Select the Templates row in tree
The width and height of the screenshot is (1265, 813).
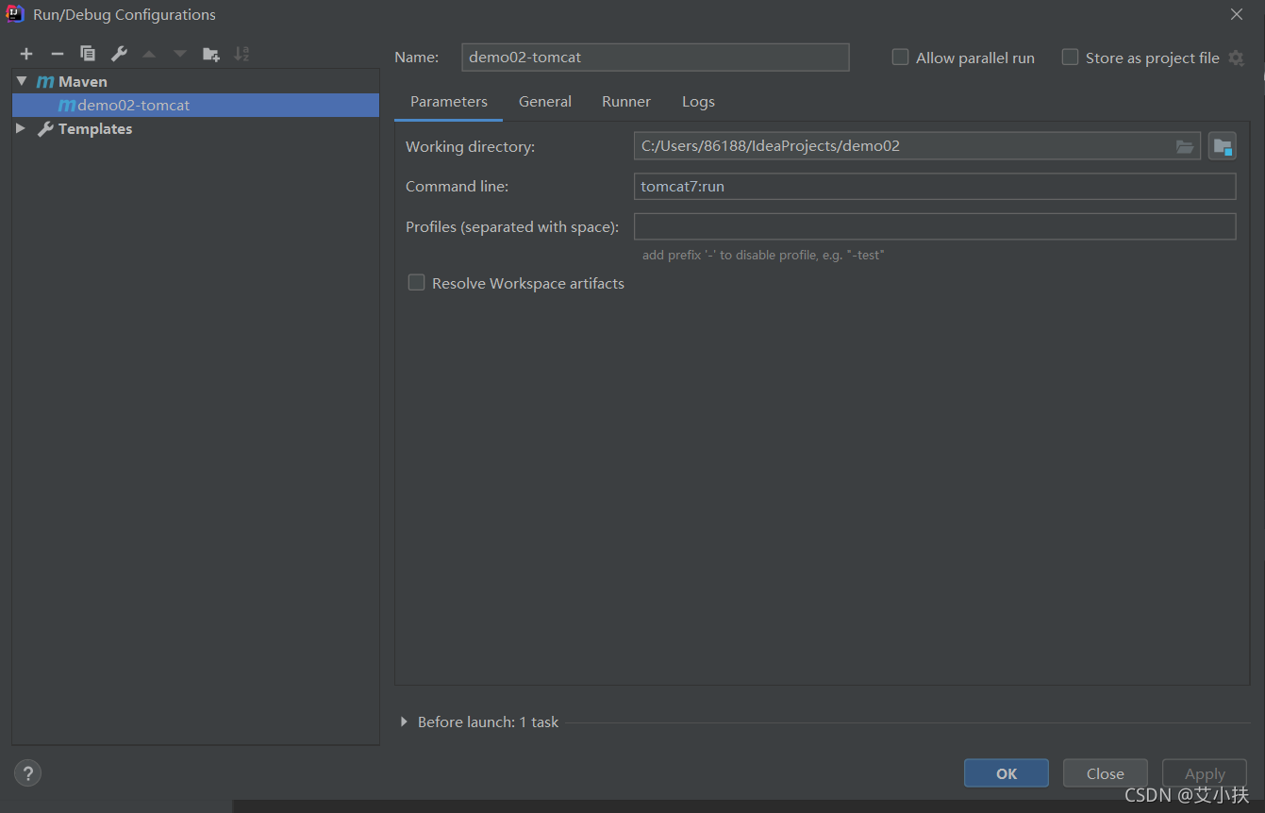[196, 128]
